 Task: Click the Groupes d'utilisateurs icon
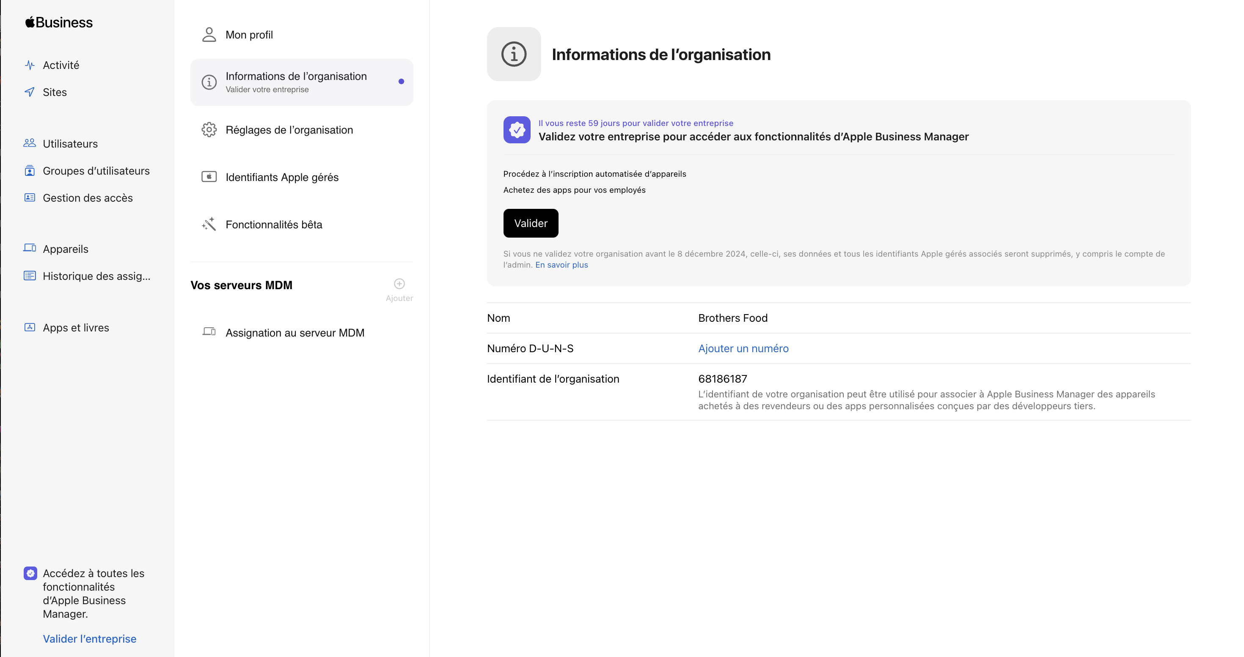[30, 170]
